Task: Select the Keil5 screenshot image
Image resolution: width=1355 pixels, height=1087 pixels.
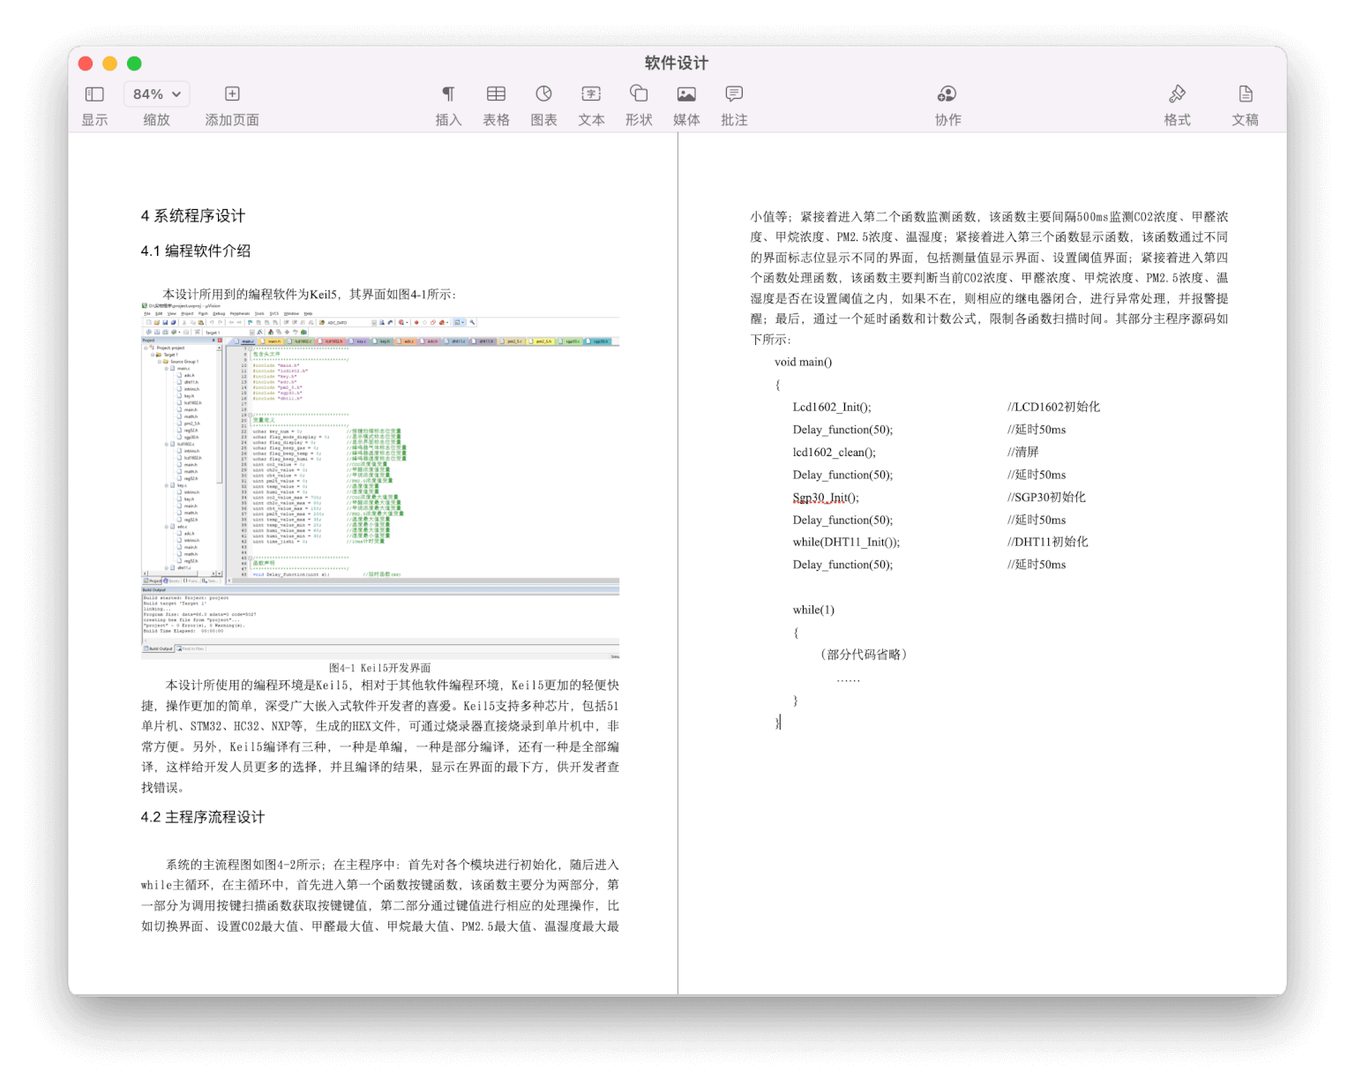Action: pyautogui.click(x=380, y=481)
